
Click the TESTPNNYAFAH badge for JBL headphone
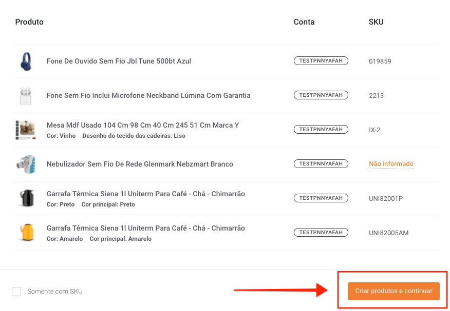click(321, 60)
